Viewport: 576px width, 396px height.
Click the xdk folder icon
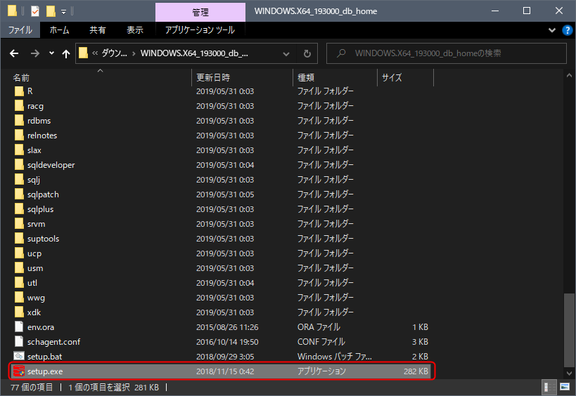tap(19, 312)
